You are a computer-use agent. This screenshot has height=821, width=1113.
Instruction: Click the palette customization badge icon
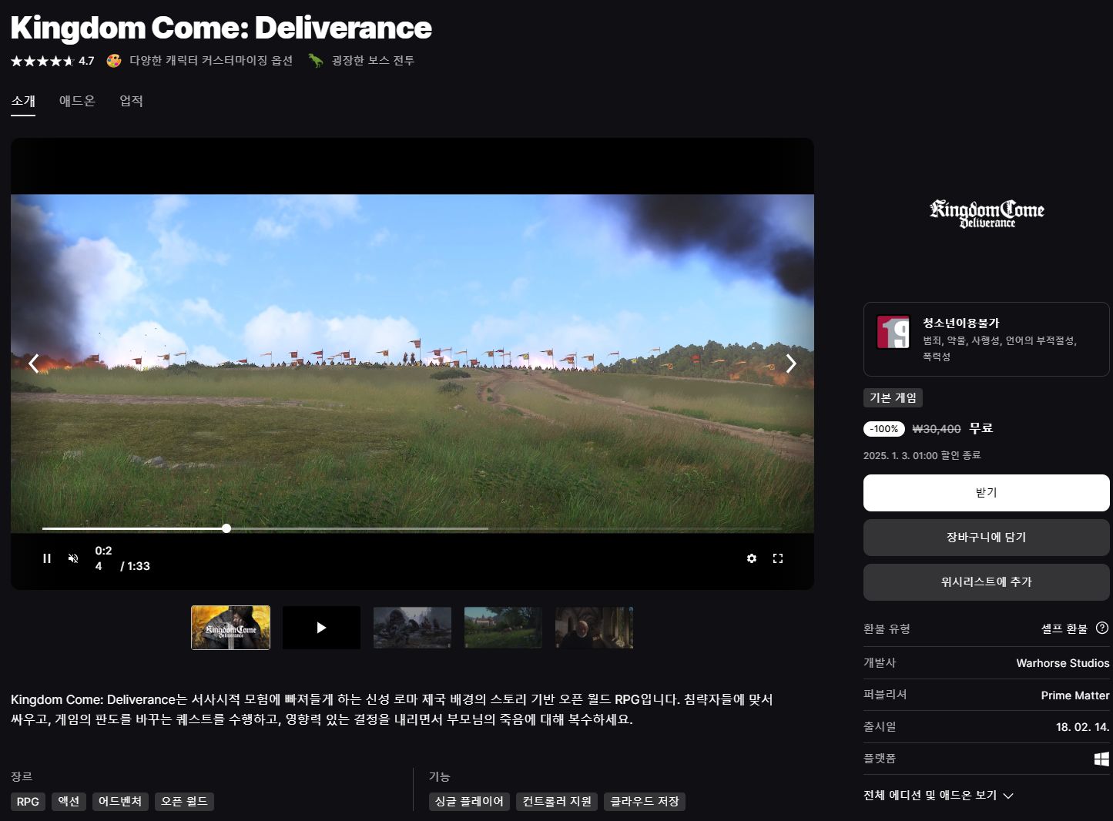pyautogui.click(x=114, y=61)
